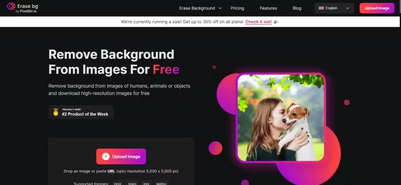
Task: Click the language selector chevron arrow
Action: (348, 8)
